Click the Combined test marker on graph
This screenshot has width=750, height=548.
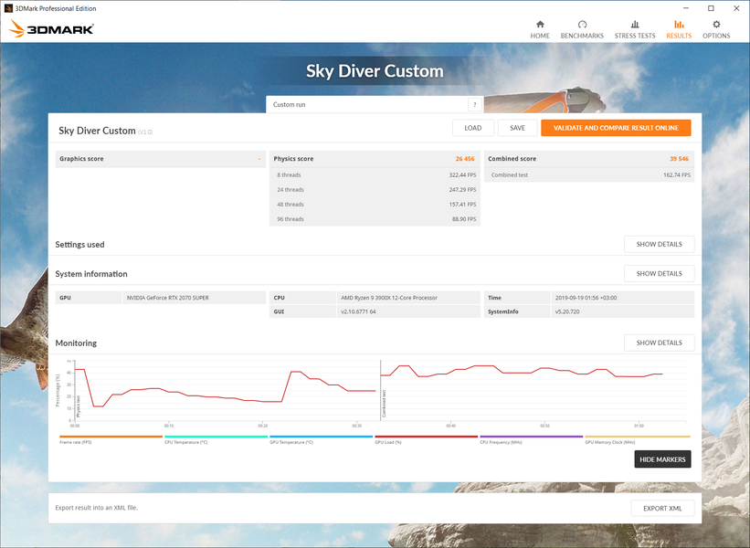(x=384, y=404)
